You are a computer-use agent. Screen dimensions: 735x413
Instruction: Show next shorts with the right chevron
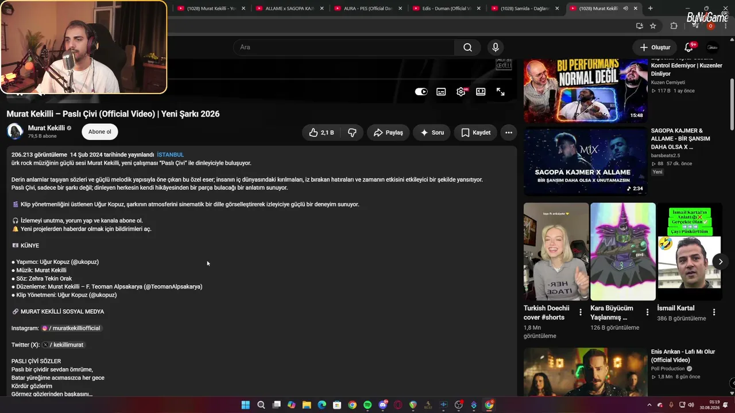[x=721, y=262]
